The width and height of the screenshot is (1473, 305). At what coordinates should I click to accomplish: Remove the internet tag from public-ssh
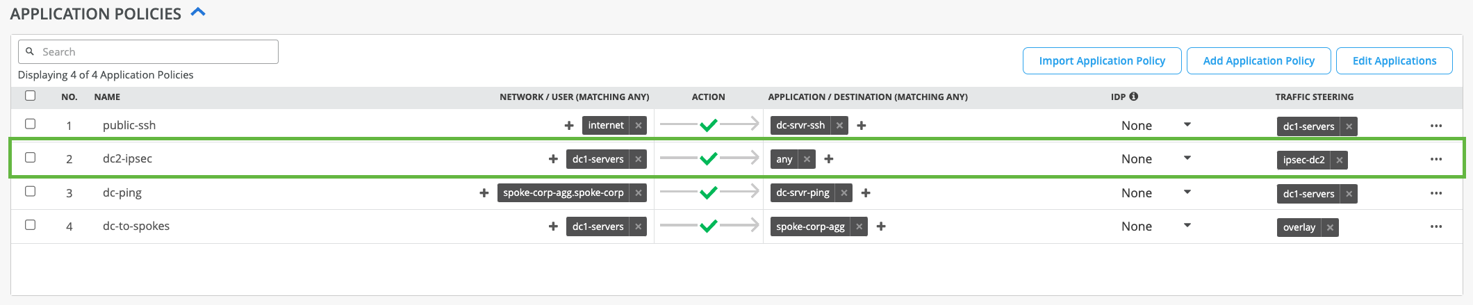(638, 126)
